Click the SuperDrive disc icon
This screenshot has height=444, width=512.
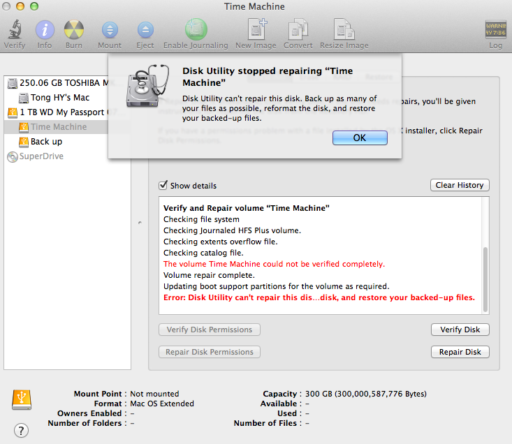point(13,157)
